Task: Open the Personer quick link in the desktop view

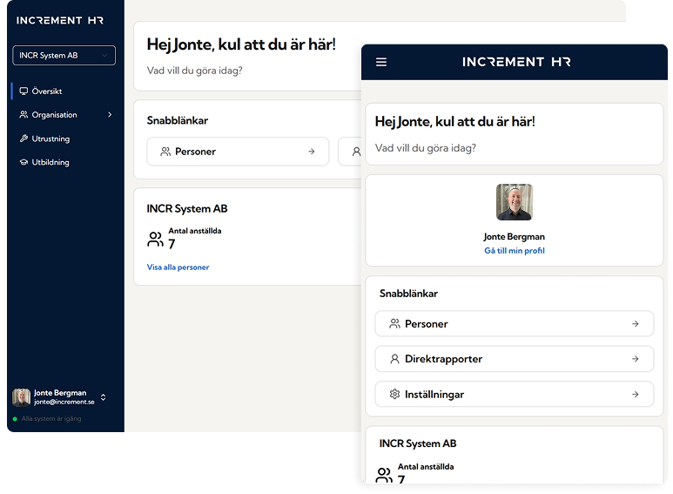Action: pyautogui.click(x=238, y=152)
